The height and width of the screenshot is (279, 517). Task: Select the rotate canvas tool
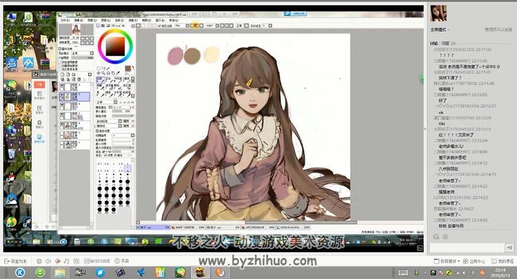click(108, 73)
